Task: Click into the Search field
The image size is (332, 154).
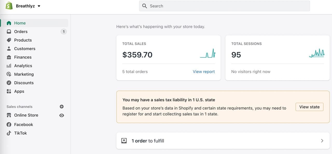Action: [x=224, y=6]
